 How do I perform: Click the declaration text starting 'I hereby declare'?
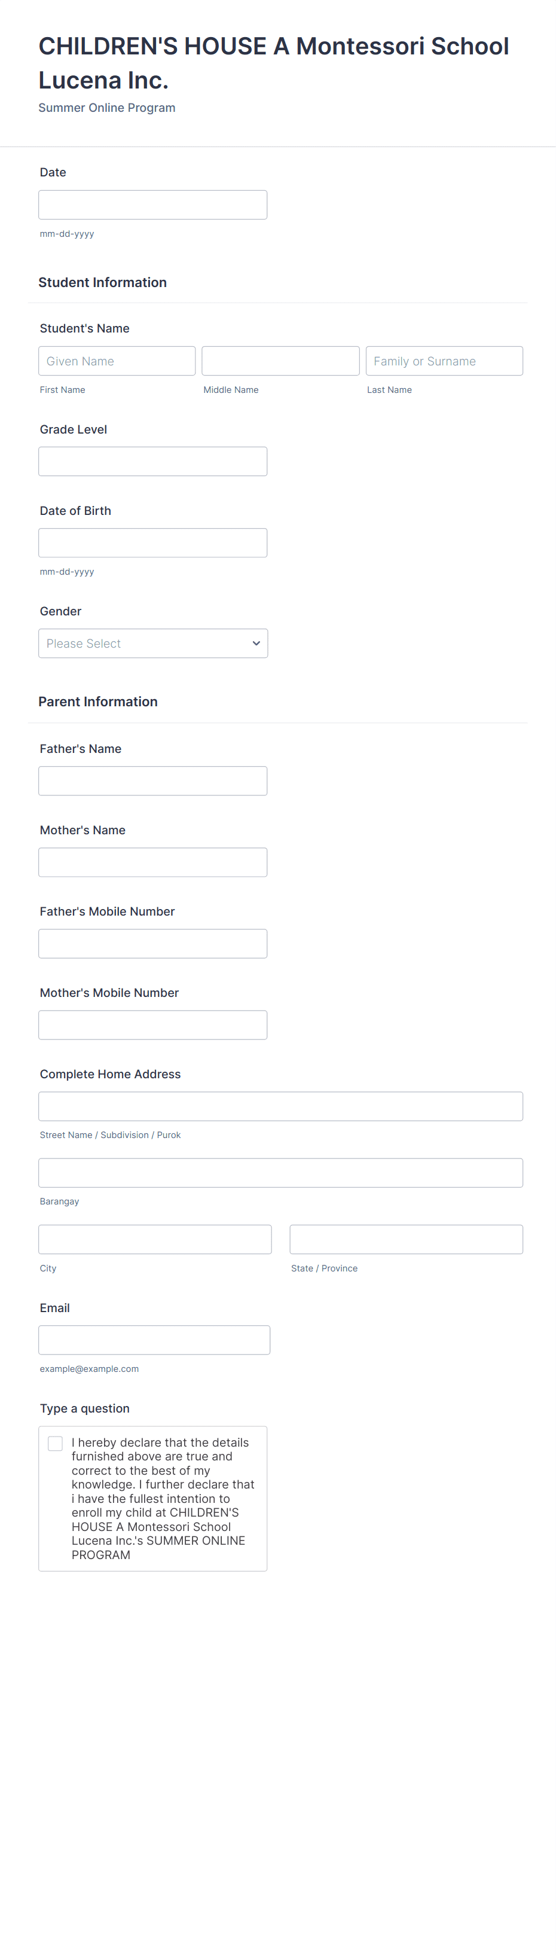[163, 1498]
